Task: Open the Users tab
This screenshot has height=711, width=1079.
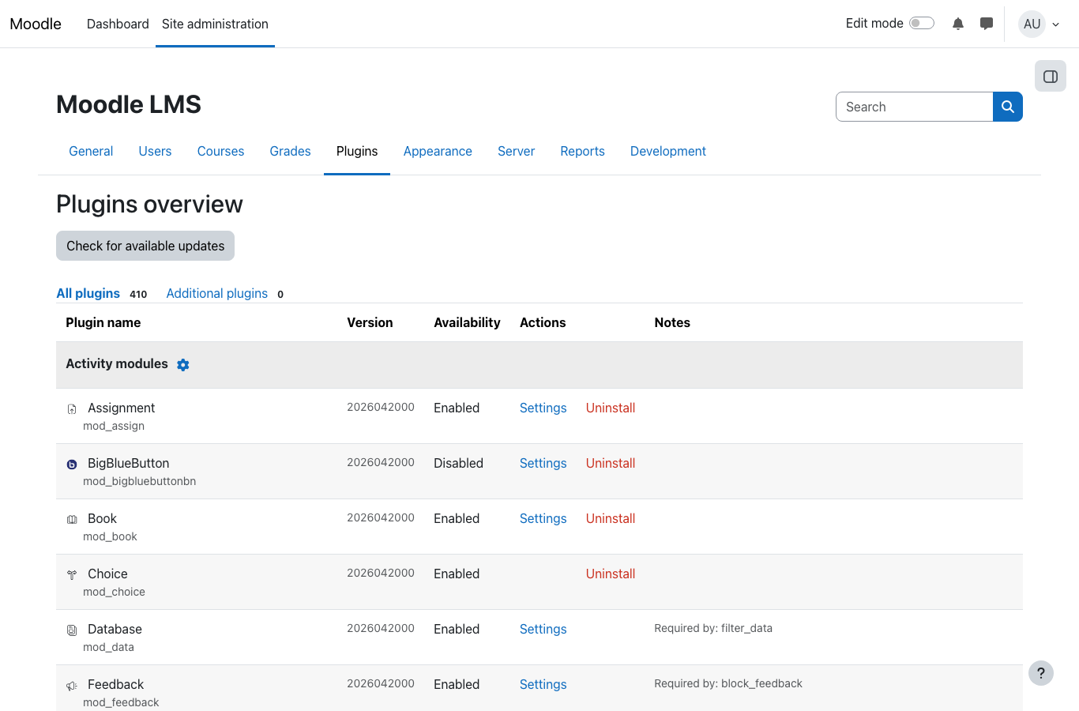Action: (x=155, y=151)
